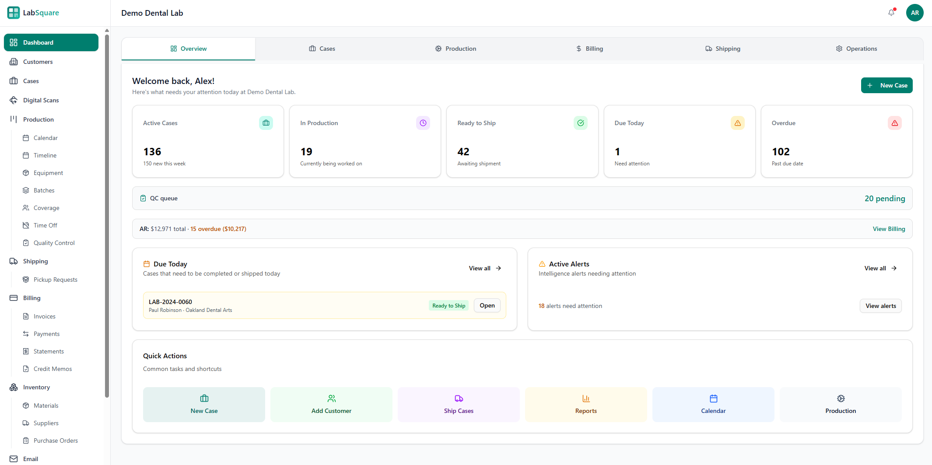Click the QC queue clipboard icon

143,198
